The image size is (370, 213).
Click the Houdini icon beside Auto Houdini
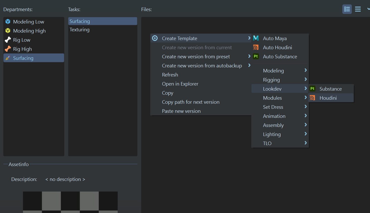click(x=256, y=47)
